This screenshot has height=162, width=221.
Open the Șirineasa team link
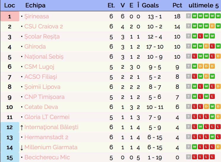[x=36, y=16]
